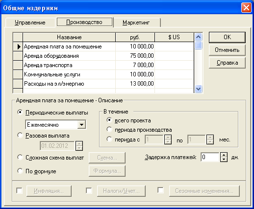Screen dimensions: 254x209
Task: Click the cost table scrollbar thumb
Action: [x=198, y=45]
